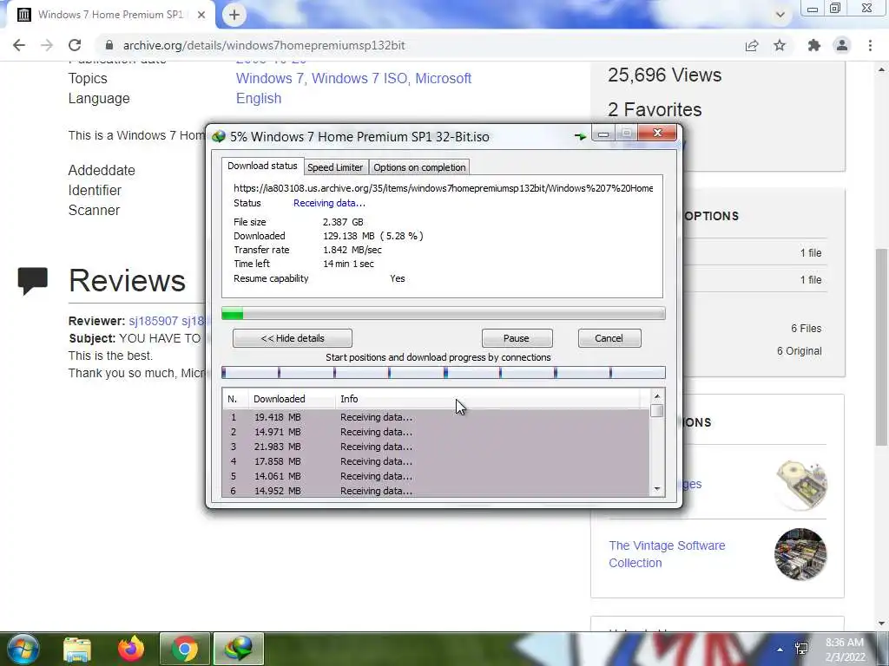Show hidden system tray icons

(x=780, y=649)
